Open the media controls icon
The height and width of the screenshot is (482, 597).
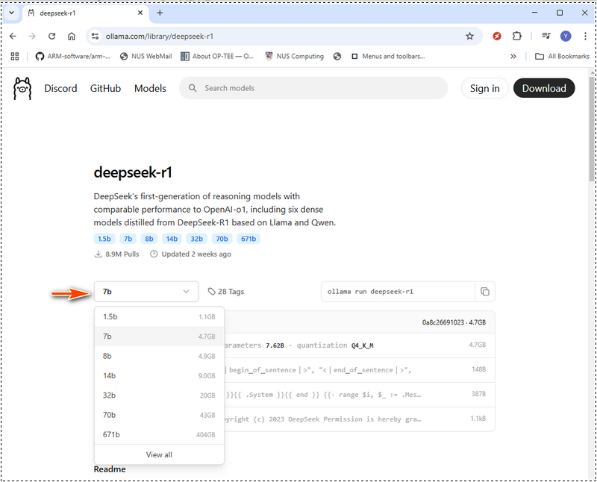pos(546,36)
